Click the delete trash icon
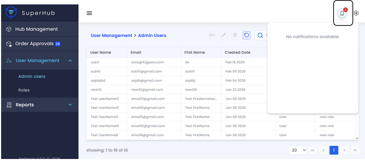This screenshot has height=166, width=365. point(235,35)
